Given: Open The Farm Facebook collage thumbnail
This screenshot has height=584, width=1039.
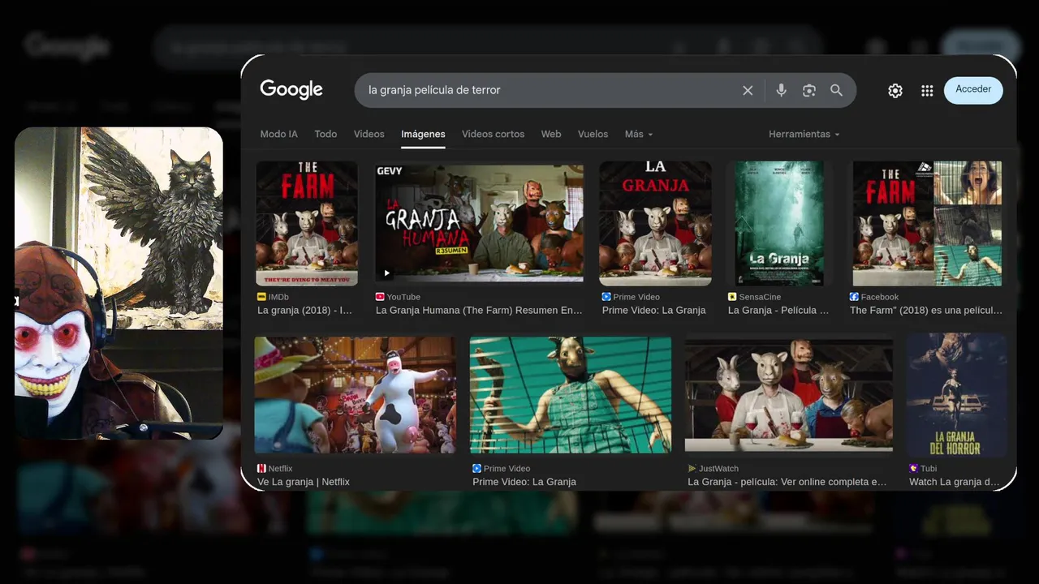Looking at the screenshot, I should [x=927, y=223].
